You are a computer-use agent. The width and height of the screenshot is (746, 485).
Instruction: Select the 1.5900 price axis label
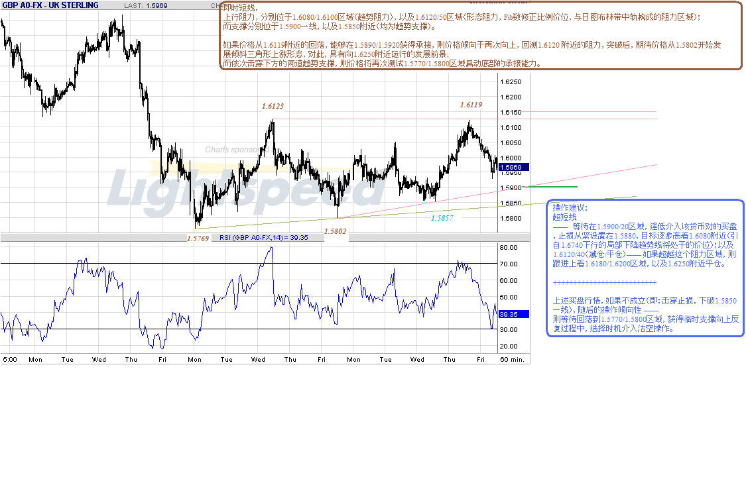511,188
